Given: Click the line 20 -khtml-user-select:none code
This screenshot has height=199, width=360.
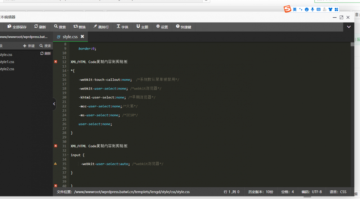Looking at the screenshot, I should pos(102,97).
